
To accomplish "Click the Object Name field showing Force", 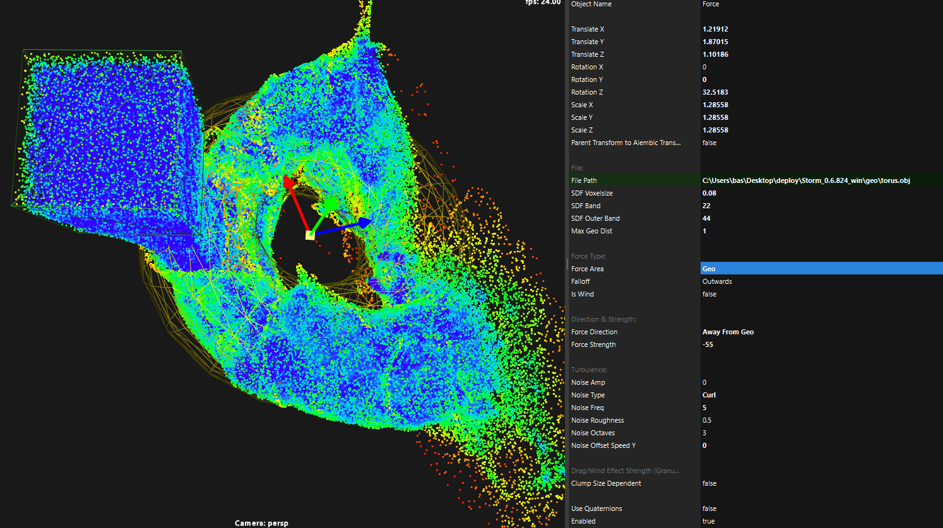I will 711,4.
